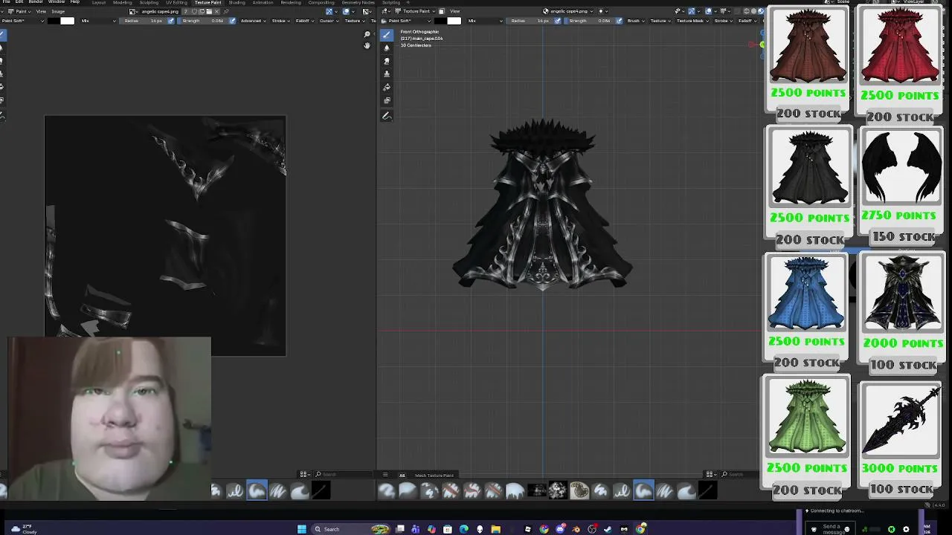Select the Fill bucket tool in 3D viewport
The width and height of the screenshot is (952, 535).
coord(387,88)
